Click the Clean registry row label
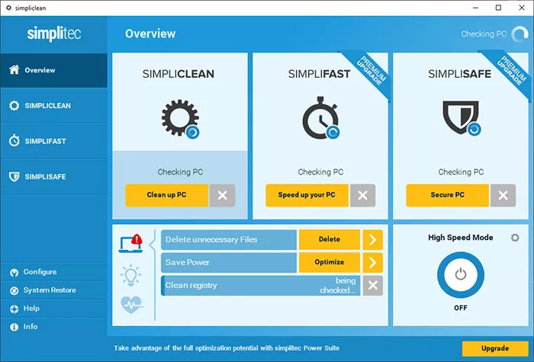Viewport: 534px width, 362px height. 191,285
